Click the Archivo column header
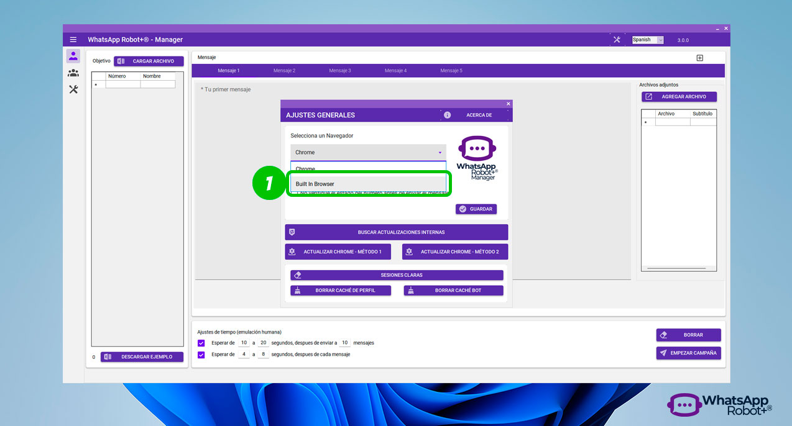The height and width of the screenshot is (426, 792). pyautogui.click(x=673, y=114)
